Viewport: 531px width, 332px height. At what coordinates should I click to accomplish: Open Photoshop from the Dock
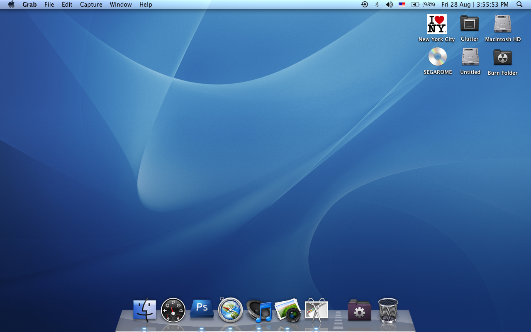(x=202, y=309)
